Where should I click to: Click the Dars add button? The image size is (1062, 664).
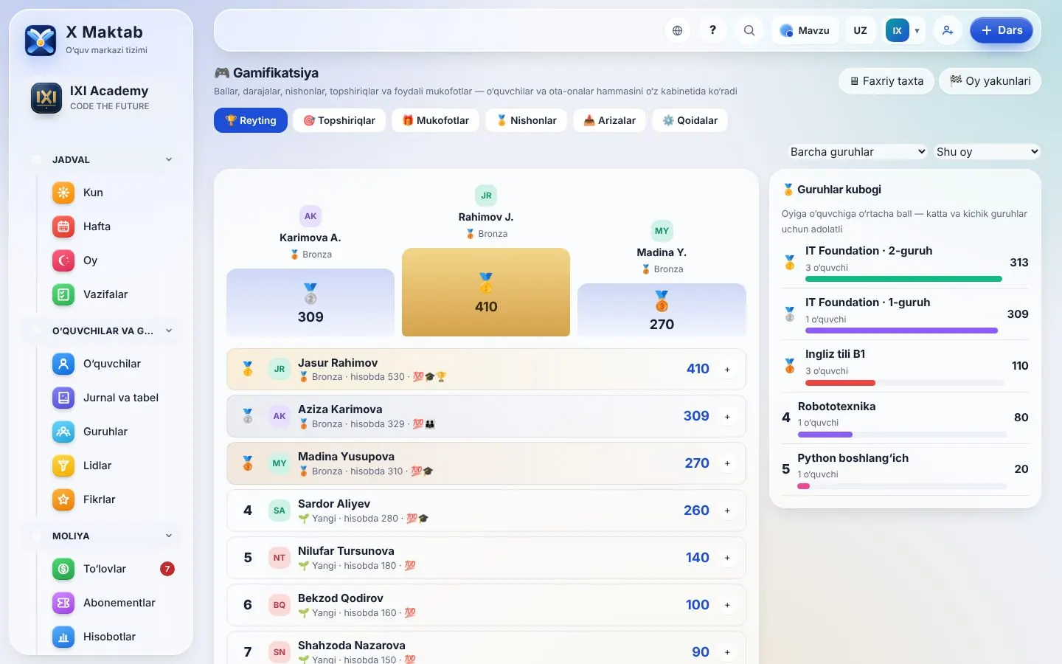click(x=1002, y=30)
